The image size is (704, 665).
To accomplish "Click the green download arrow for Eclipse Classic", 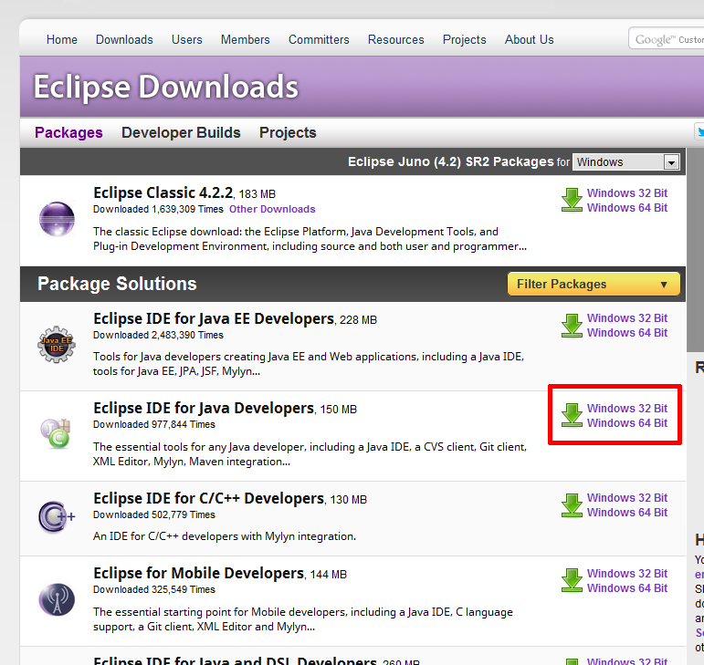I will coord(572,200).
